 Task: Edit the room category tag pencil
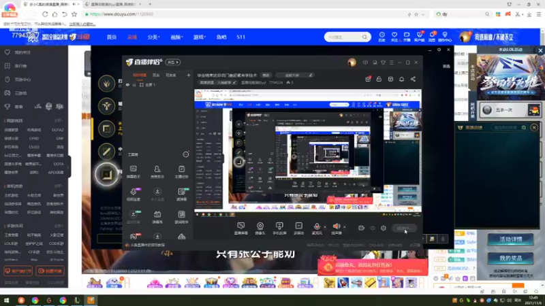click(x=234, y=82)
